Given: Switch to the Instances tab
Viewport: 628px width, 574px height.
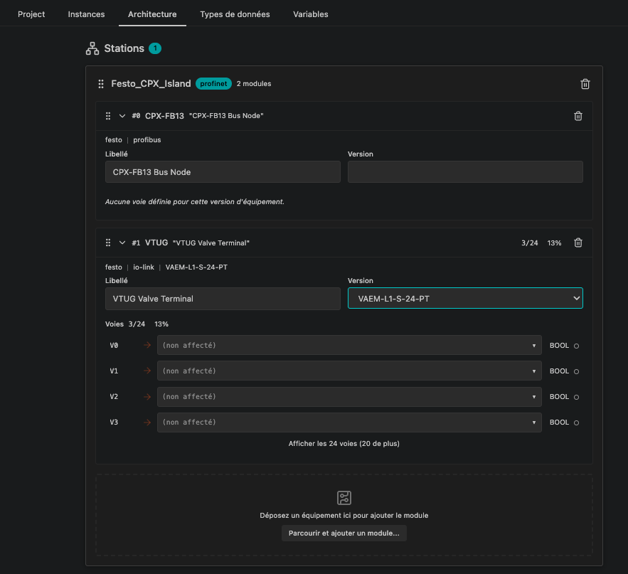Looking at the screenshot, I should (x=86, y=14).
